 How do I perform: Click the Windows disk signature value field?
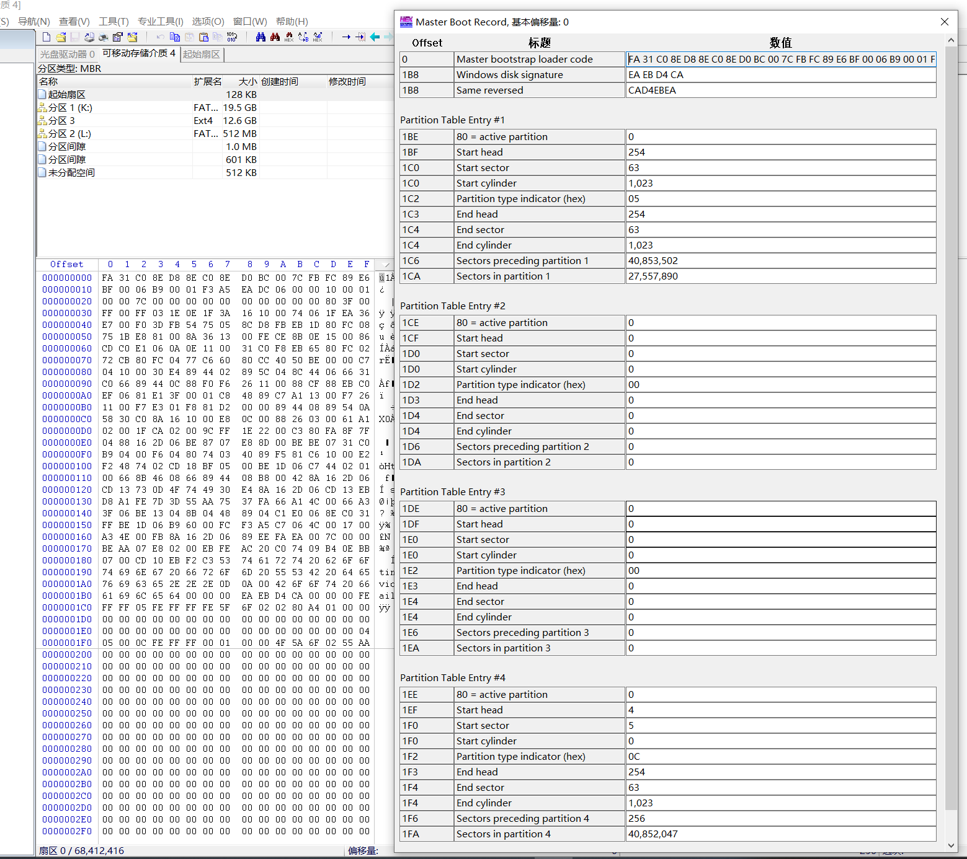pyautogui.click(x=781, y=75)
